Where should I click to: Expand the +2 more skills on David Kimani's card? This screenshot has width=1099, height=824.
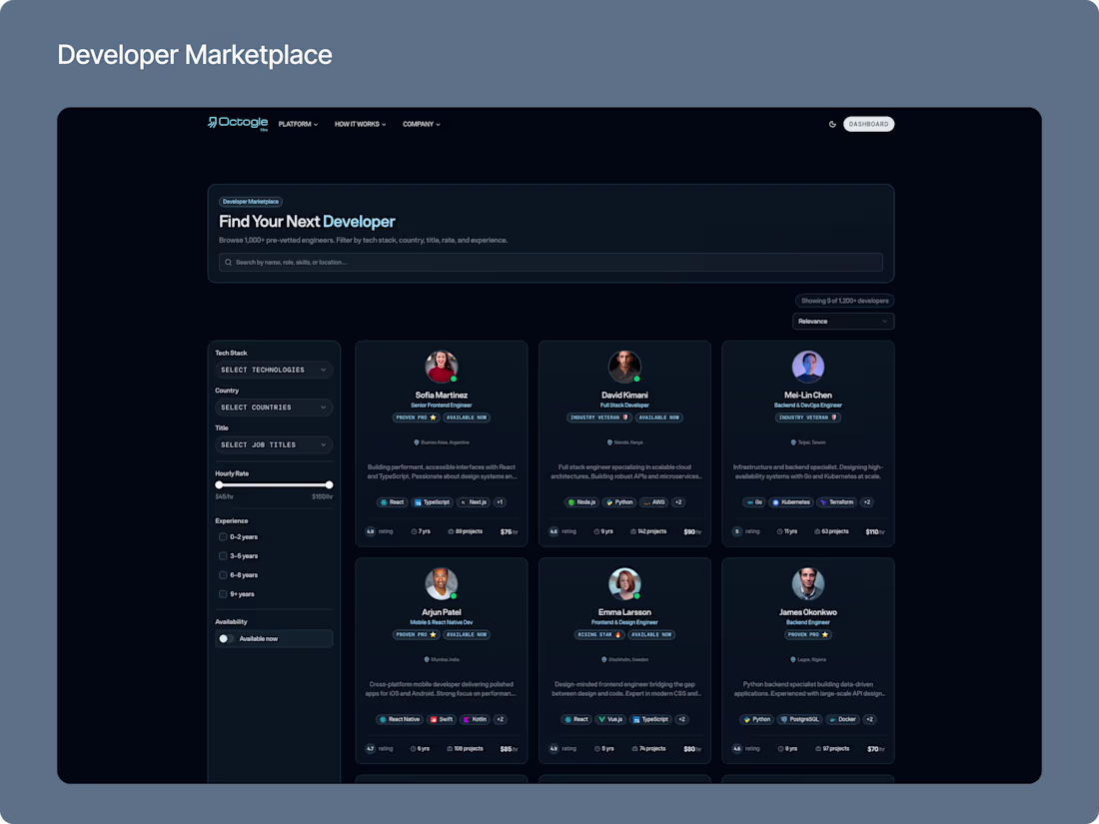(678, 502)
